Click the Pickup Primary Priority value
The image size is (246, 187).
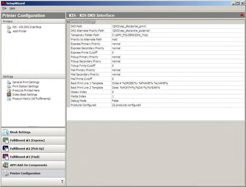click(x=178, y=57)
